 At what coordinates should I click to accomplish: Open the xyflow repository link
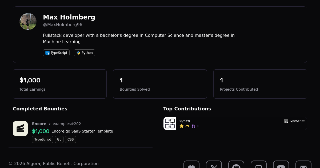tap(185, 121)
